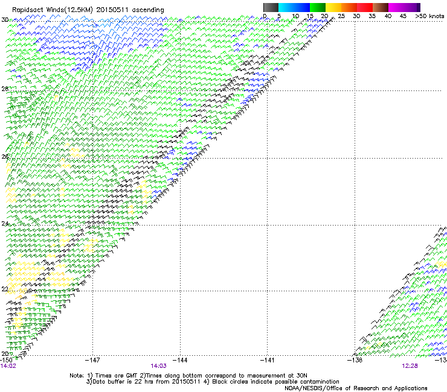Screen dimensions: 447x392
Task: Click the longitude label -150
Action: (6, 360)
